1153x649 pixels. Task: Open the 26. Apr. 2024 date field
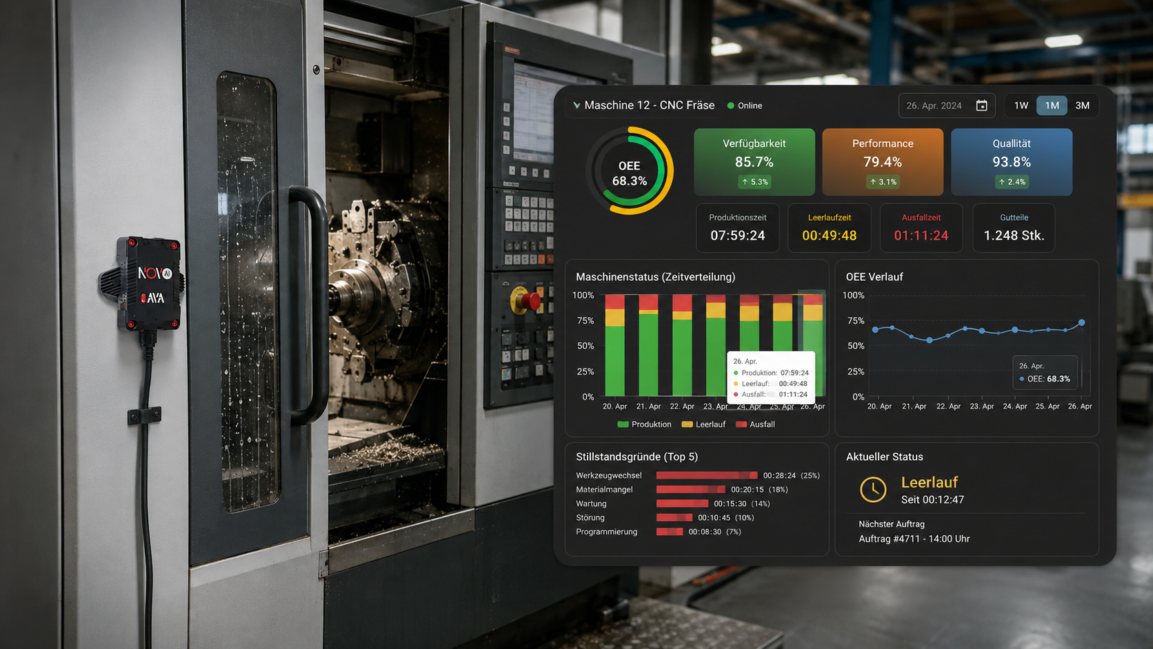tap(946, 106)
